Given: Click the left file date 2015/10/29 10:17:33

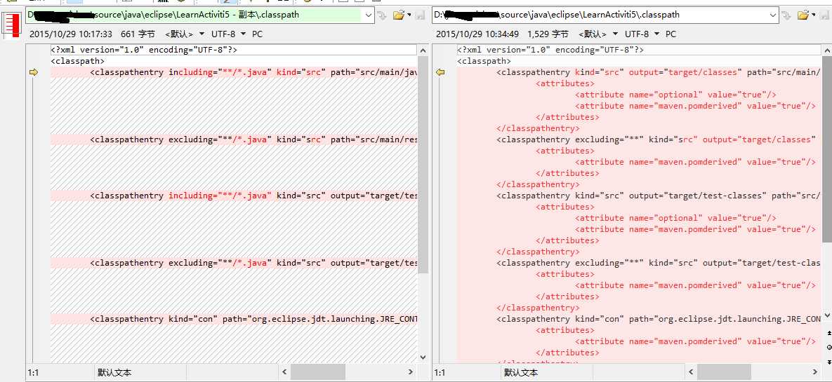Looking at the screenshot, I should click(71, 34).
